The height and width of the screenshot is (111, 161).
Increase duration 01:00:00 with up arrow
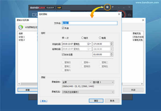111,53
